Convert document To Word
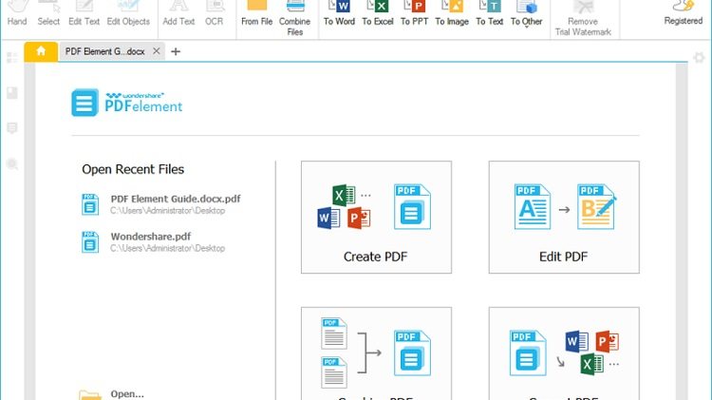 click(x=339, y=13)
